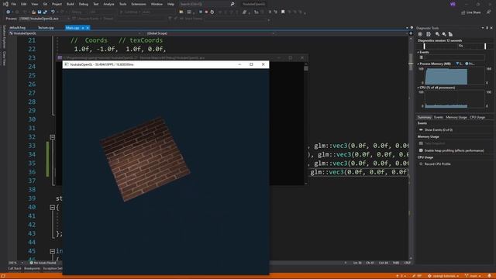Click the Live Share button

470,12
